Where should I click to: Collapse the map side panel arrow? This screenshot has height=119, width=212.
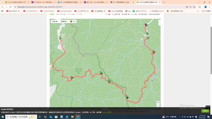coord(159,23)
